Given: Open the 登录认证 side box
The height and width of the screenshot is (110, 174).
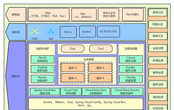Looking at the screenshot, I should click(x=158, y=12).
